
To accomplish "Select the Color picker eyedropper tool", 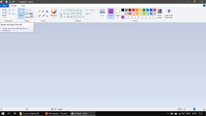I will pos(43,16).
